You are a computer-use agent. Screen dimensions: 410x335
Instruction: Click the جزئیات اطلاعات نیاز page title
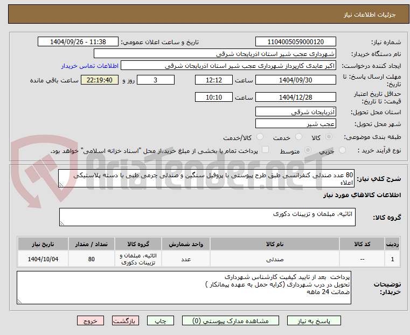(x=370, y=15)
